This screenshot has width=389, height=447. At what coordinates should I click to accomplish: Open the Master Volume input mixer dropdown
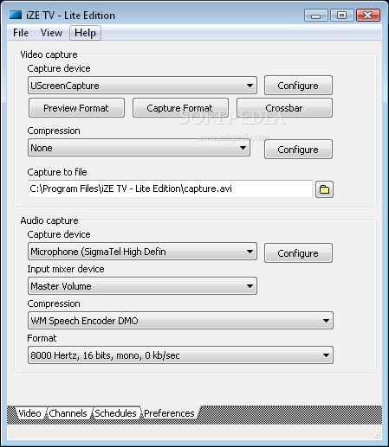(142, 286)
